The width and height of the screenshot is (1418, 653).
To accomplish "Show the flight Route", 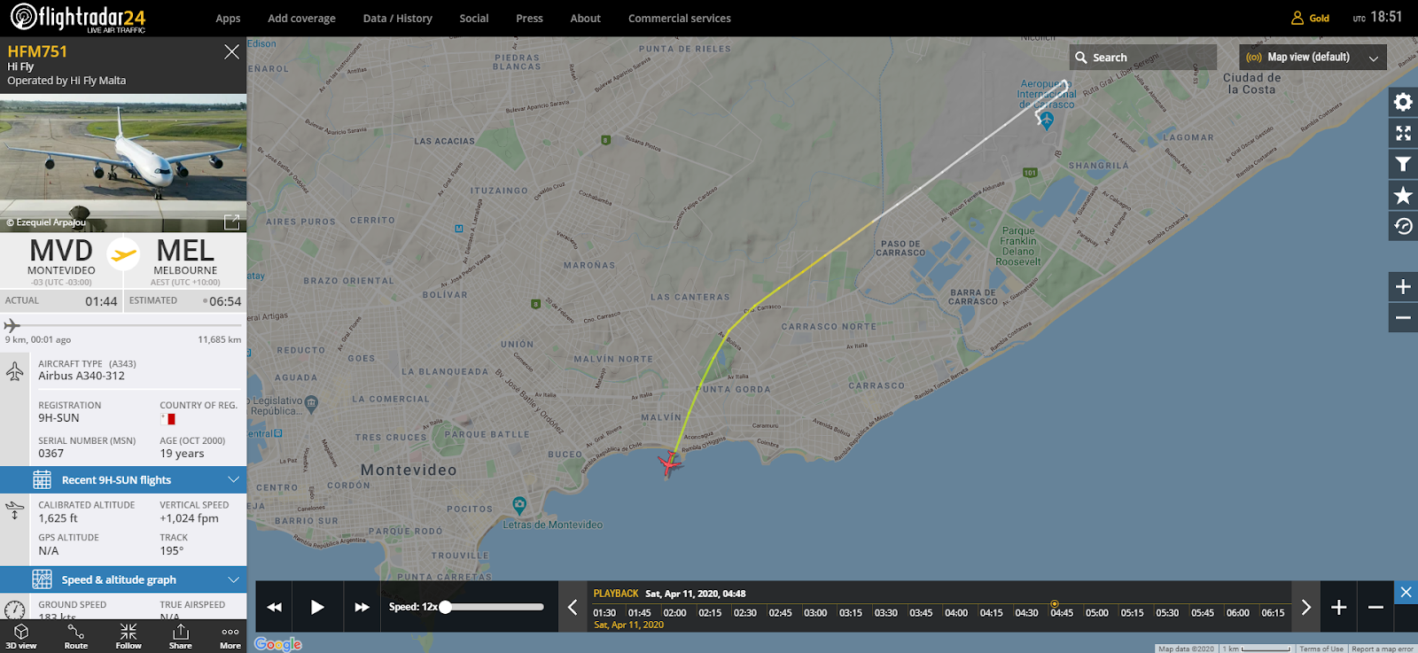I will [x=76, y=636].
